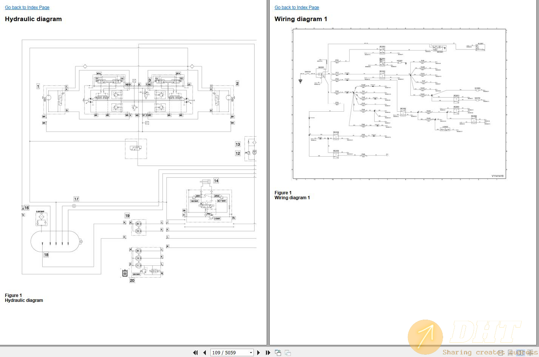Click the go-to-previous-view icon beside navigation arrows
The height and width of the screenshot is (357, 539).
(278, 352)
